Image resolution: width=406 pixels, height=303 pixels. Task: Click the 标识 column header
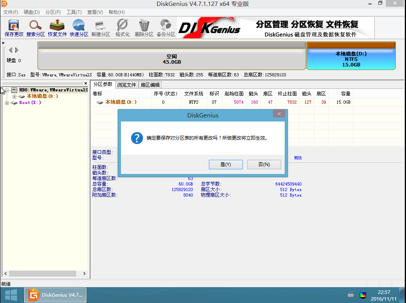pos(214,94)
